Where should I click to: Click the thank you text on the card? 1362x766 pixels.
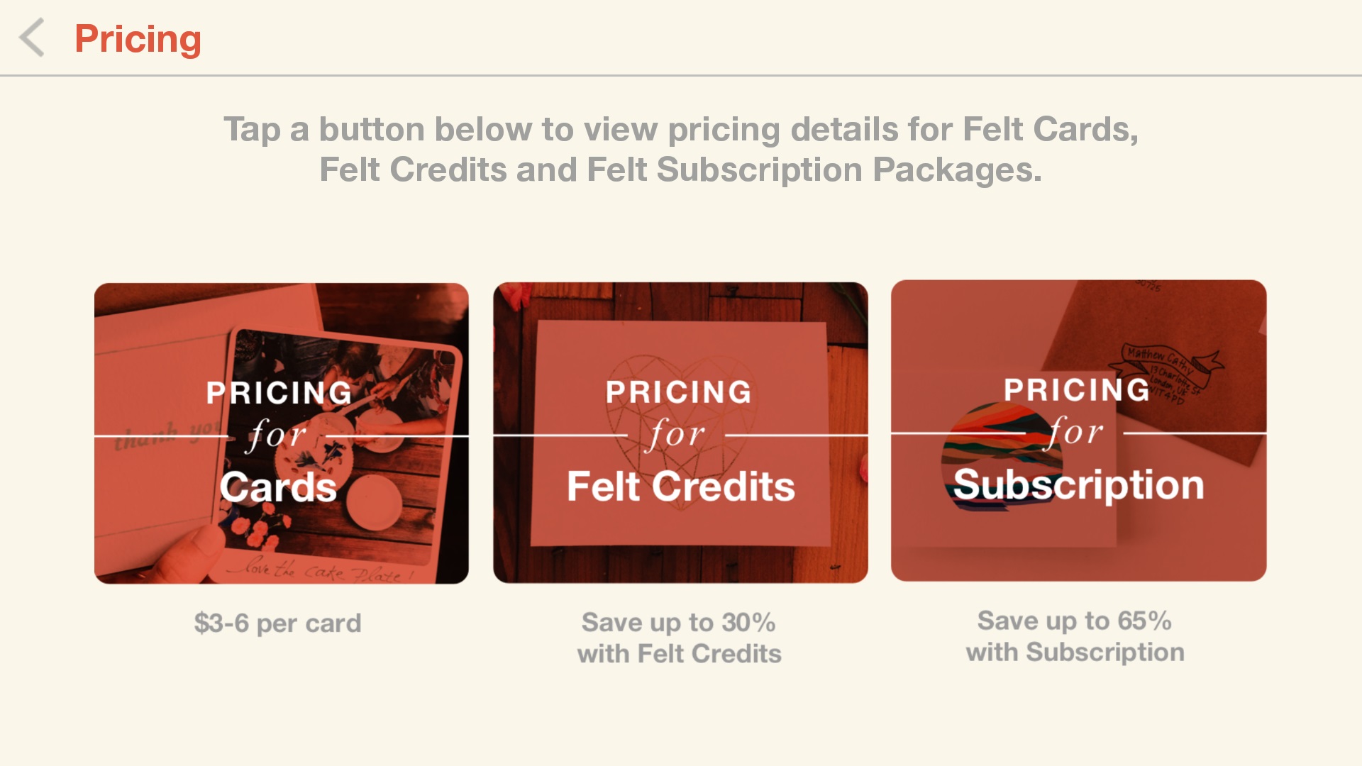165,434
